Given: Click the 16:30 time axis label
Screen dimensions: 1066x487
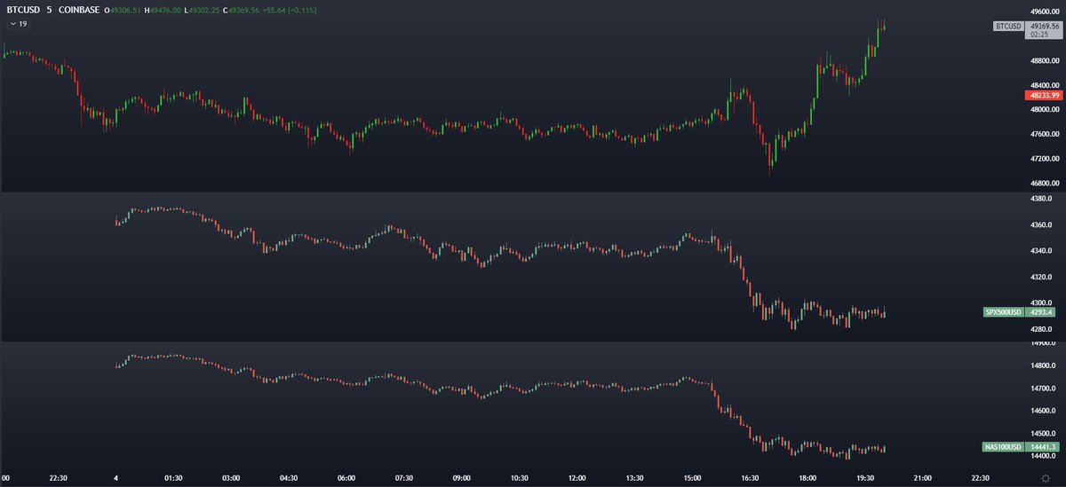Looking at the screenshot, I should 751,477.
